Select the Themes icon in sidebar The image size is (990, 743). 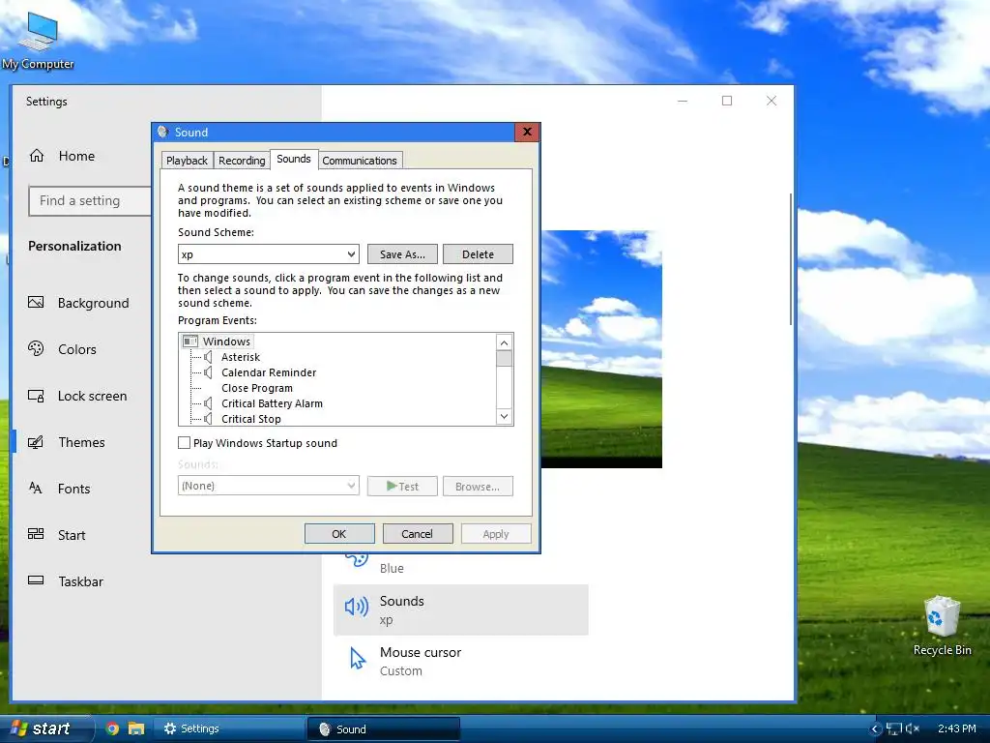[x=36, y=441]
